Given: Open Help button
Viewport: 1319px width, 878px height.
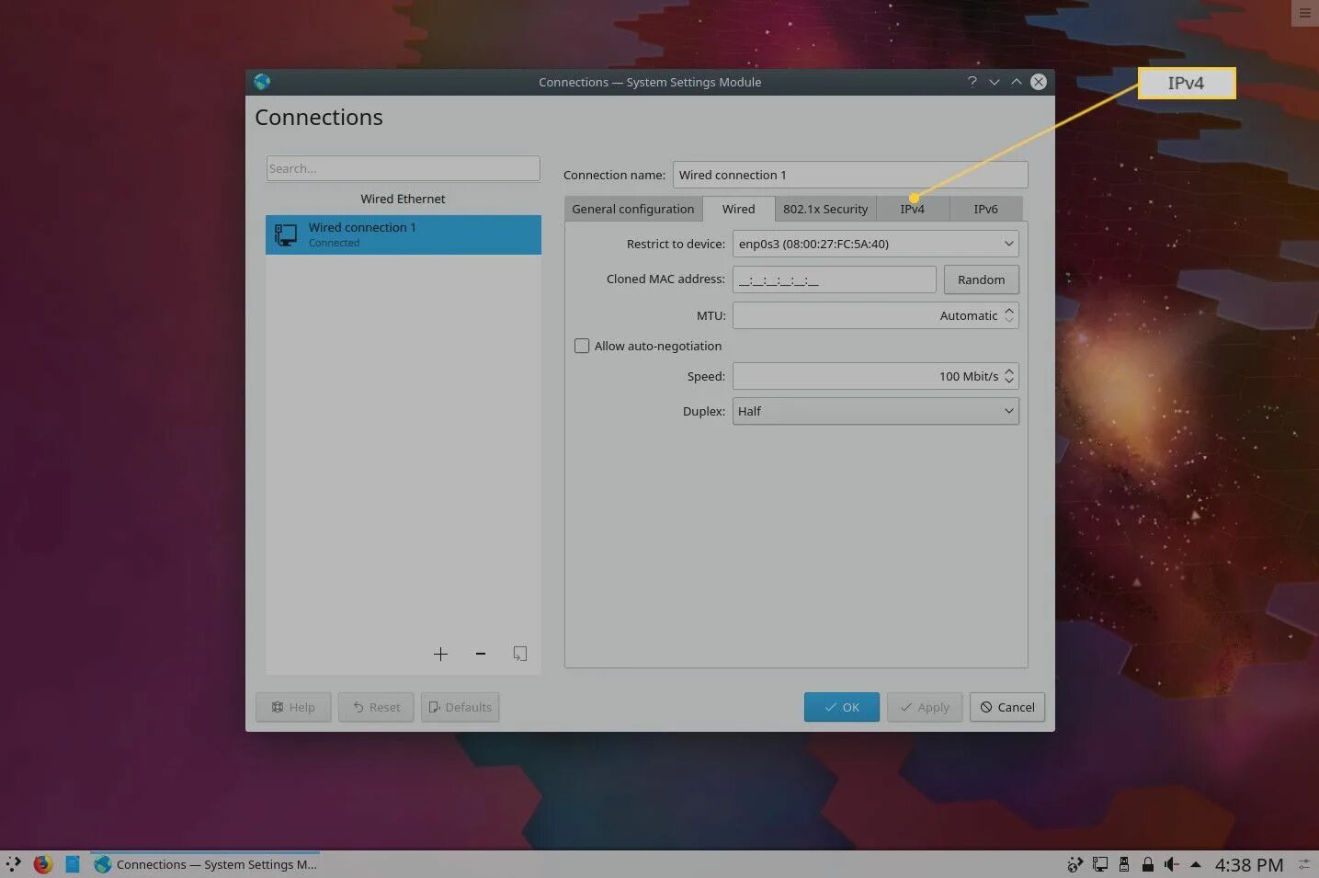Looking at the screenshot, I should click(x=293, y=707).
